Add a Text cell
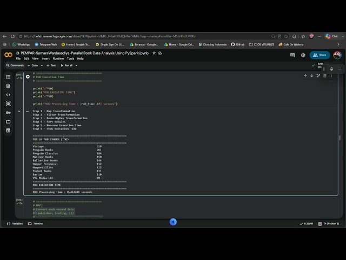This screenshot has height=260, width=346. point(51,66)
